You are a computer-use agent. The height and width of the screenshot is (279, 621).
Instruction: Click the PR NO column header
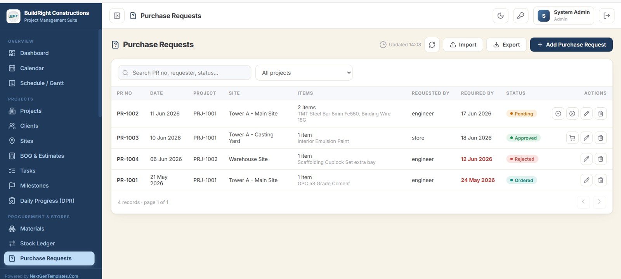coord(124,93)
